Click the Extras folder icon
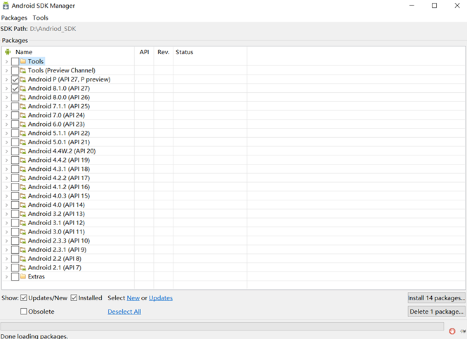This screenshot has height=339, width=467. (23, 276)
